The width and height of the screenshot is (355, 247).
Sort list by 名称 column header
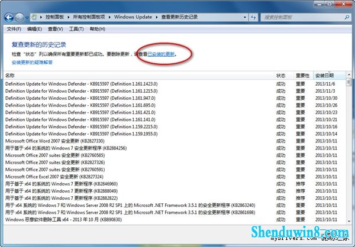(138, 75)
